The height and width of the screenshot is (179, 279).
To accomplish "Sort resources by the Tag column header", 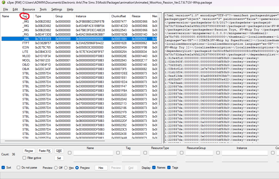I will (24, 16).
